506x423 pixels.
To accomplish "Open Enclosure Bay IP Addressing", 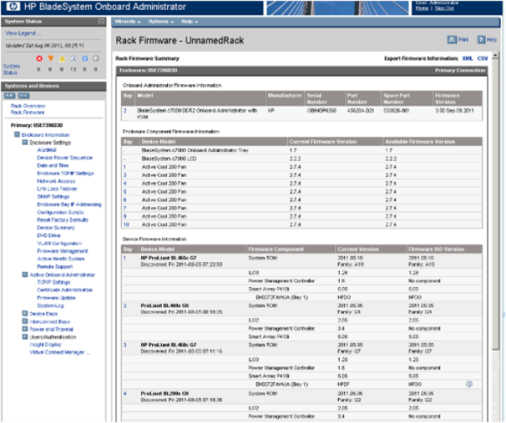I will tap(69, 205).
